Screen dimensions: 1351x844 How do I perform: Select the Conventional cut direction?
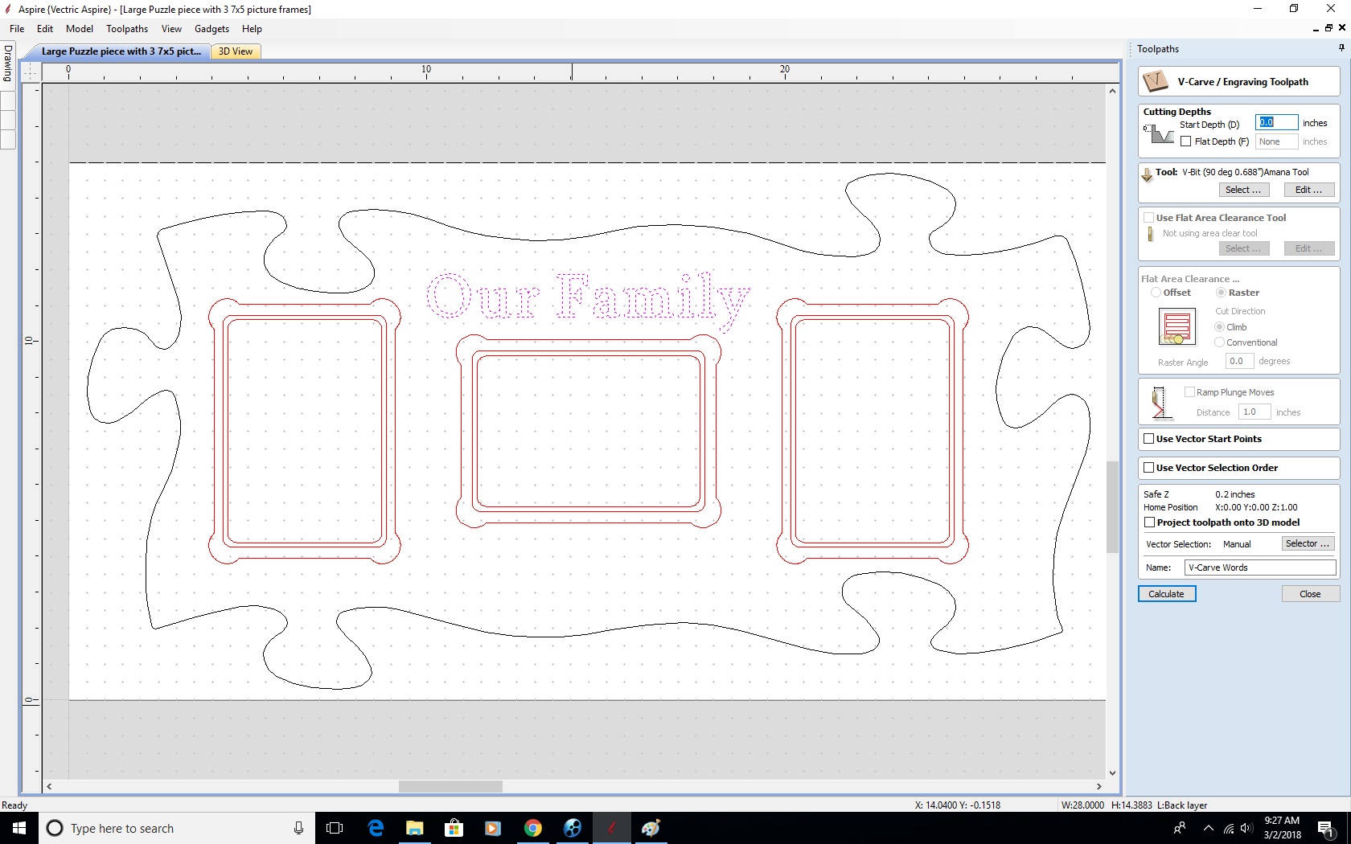click(1219, 342)
